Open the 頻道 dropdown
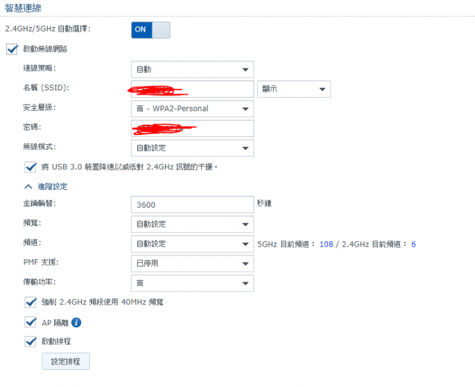475x387 pixels. click(x=193, y=244)
